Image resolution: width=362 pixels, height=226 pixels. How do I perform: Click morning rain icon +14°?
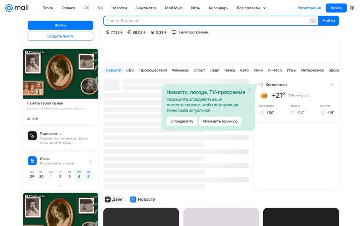322,112
